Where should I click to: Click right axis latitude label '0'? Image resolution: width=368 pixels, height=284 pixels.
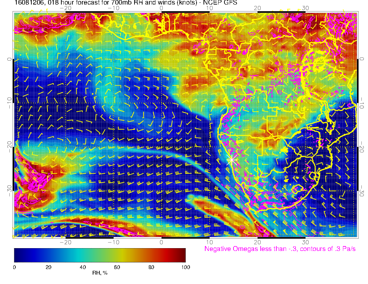(x=362, y=59)
